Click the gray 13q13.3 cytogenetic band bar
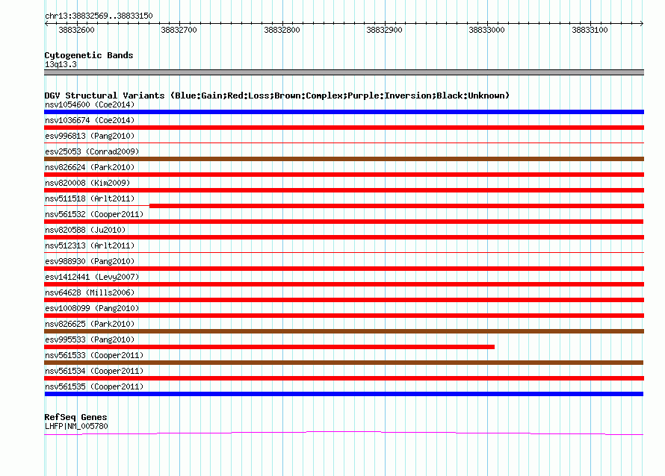The width and height of the screenshot is (665, 476). click(x=344, y=72)
